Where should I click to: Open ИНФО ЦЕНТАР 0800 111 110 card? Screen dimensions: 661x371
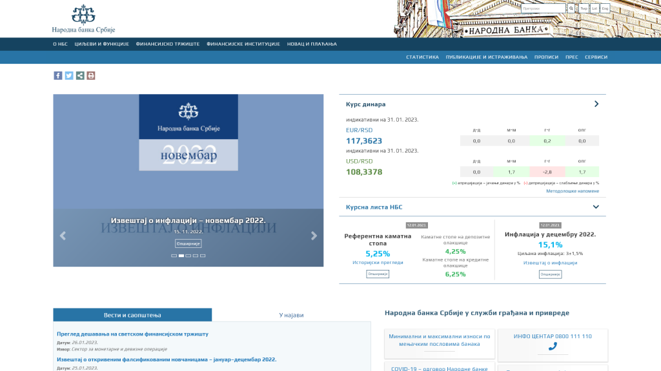coord(553,345)
